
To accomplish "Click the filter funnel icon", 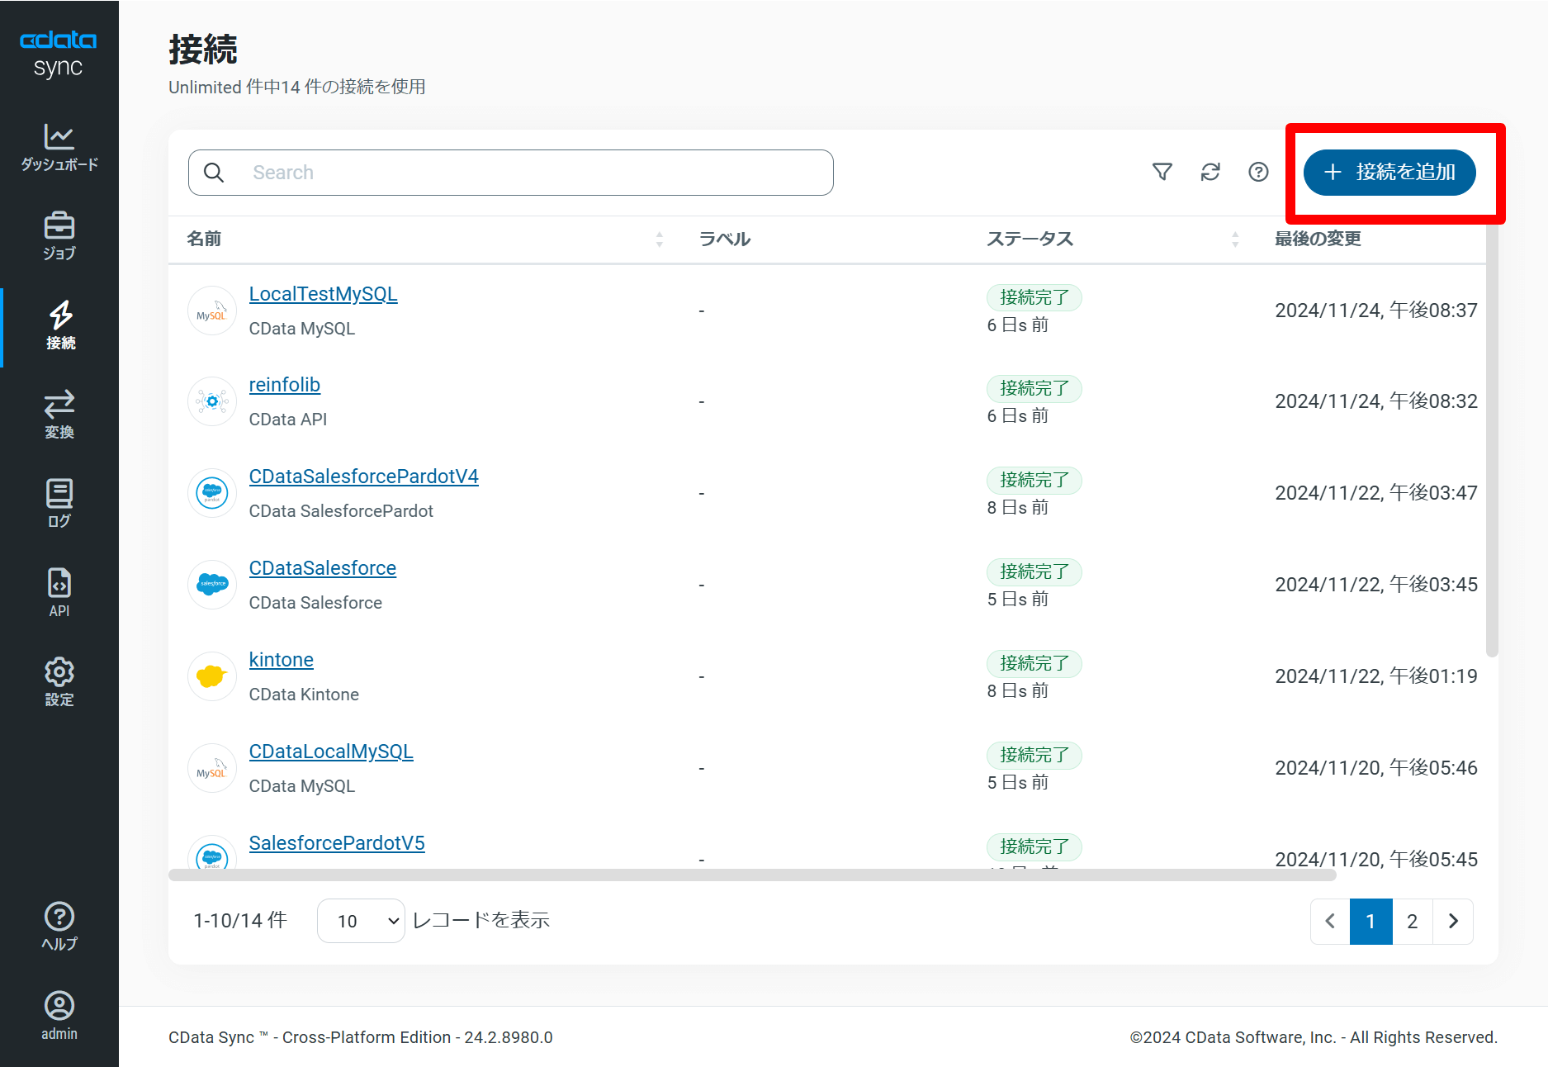I will [x=1162, y=172].
